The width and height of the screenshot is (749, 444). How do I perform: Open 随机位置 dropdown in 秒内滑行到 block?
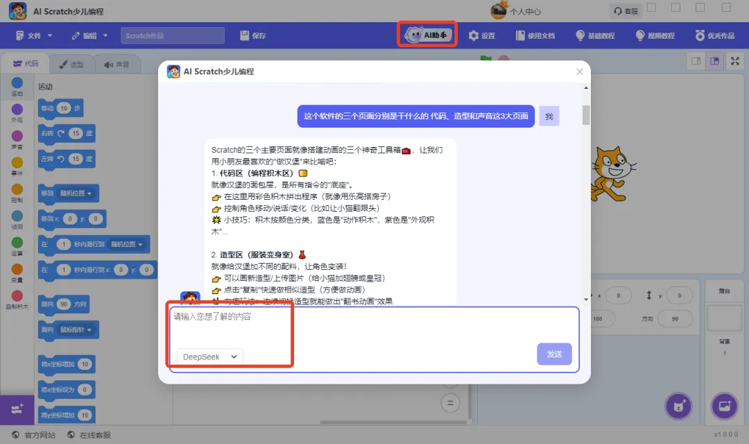point(127,244)
